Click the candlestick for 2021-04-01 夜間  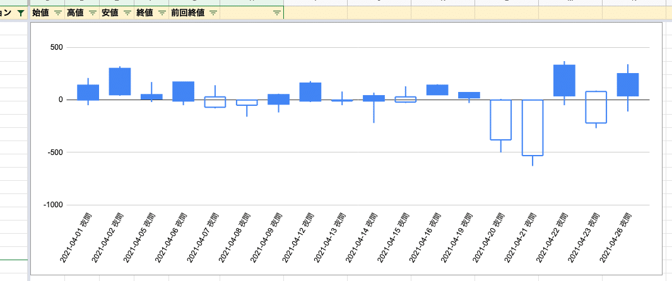click(x=88, y=93)
